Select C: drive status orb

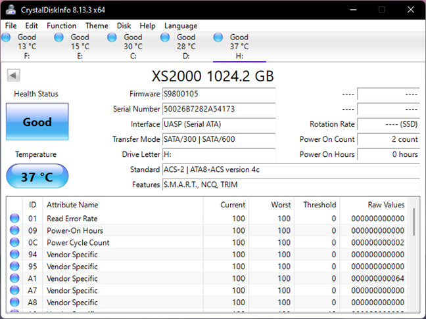(x=112, y=37)
